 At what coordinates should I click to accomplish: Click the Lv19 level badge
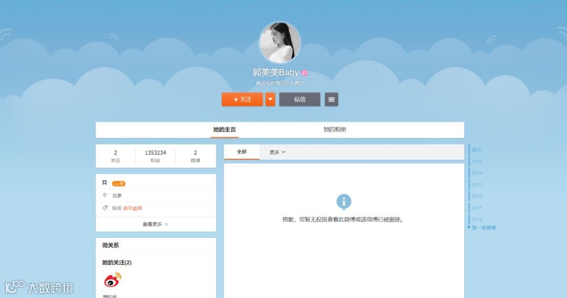tap(119, 184)
